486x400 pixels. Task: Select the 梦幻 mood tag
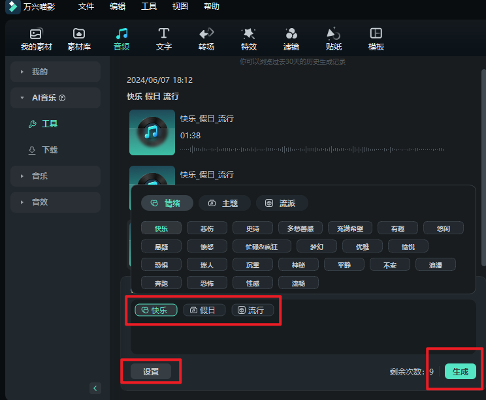tap(317, 247)
